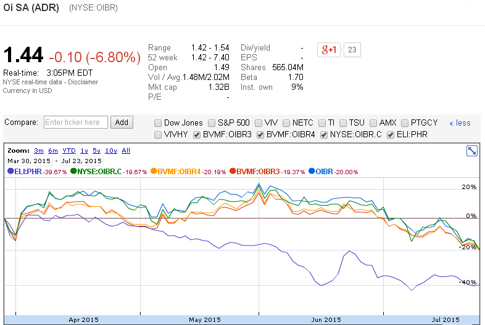Check the PTGCY ticker checkbox

pyautogui.click(x=405, y=123)
